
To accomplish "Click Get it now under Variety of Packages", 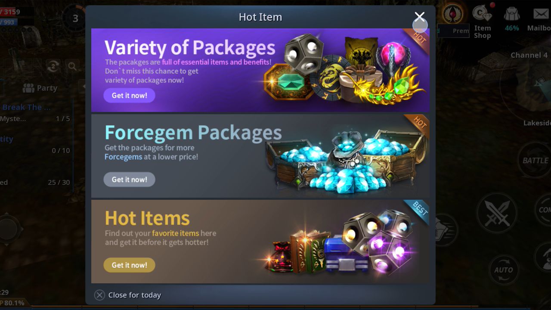I will coord(129,95).
